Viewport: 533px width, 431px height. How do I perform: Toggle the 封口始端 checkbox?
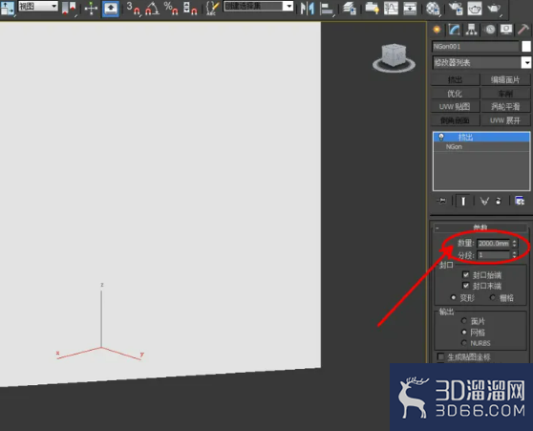(466, 274)
